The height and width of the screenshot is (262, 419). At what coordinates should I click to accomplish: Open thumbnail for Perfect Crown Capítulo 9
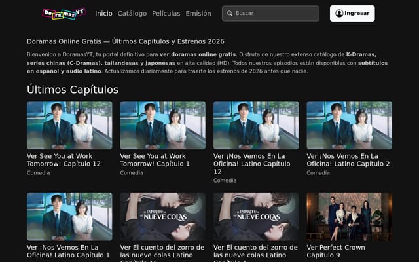click(x=349, y=217)
